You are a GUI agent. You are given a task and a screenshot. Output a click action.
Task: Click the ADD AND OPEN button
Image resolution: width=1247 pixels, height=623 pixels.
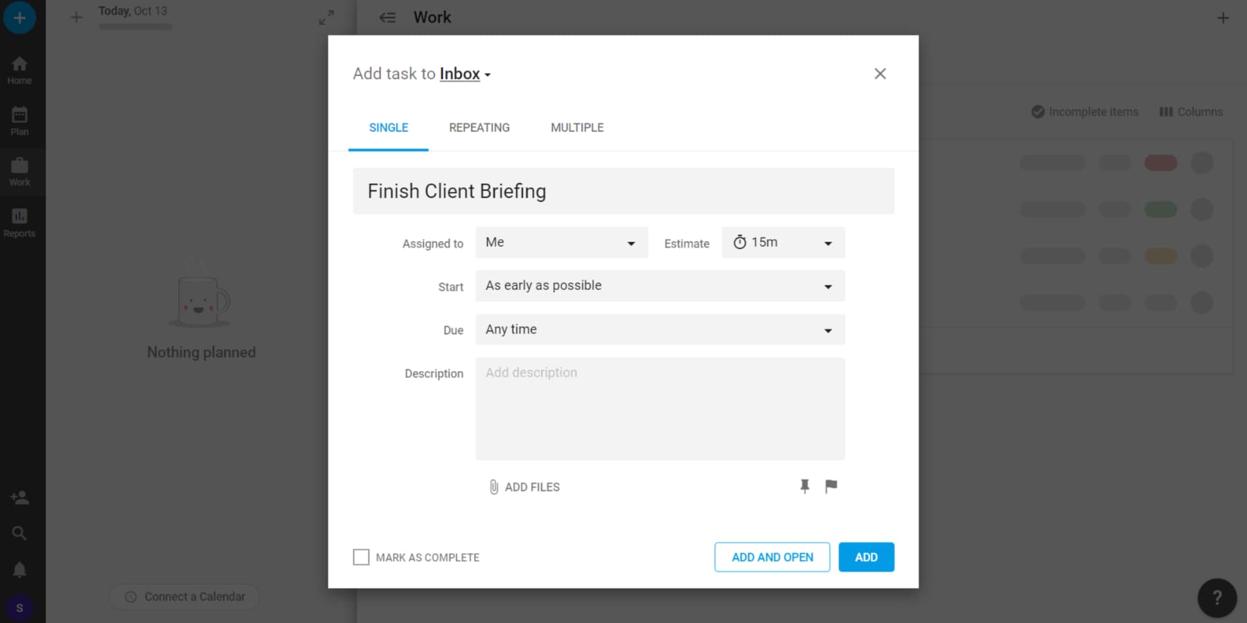coord(772,557)
